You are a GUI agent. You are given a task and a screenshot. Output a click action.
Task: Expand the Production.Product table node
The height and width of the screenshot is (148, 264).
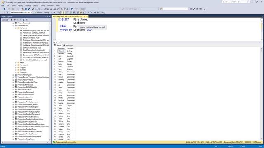[13, 99]
